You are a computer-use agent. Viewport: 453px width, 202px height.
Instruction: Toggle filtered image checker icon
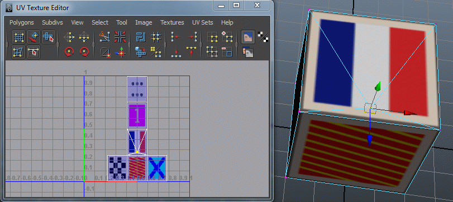(x=263, y=37)
